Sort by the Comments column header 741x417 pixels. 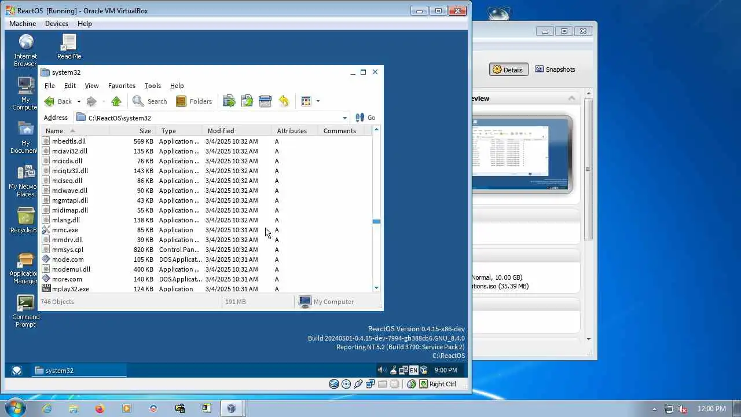tap(342, 131)
